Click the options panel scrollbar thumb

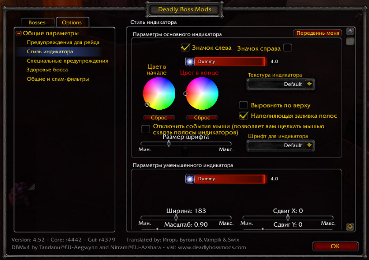point(350,42)
